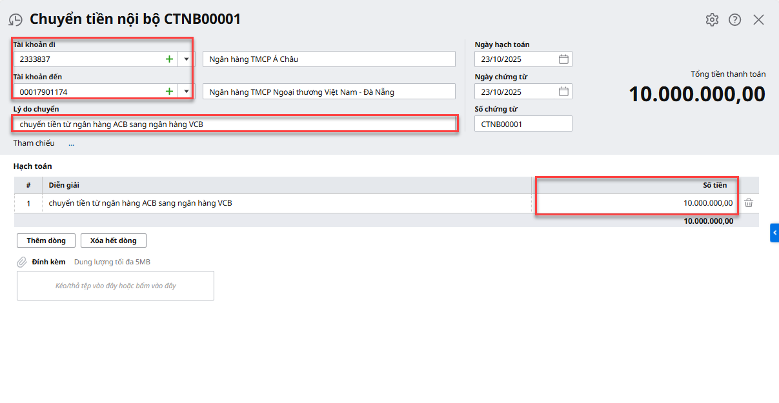Add new account with Tài khoản đi plus
This screenshot has width=779, height=403.
pos(169,59)
